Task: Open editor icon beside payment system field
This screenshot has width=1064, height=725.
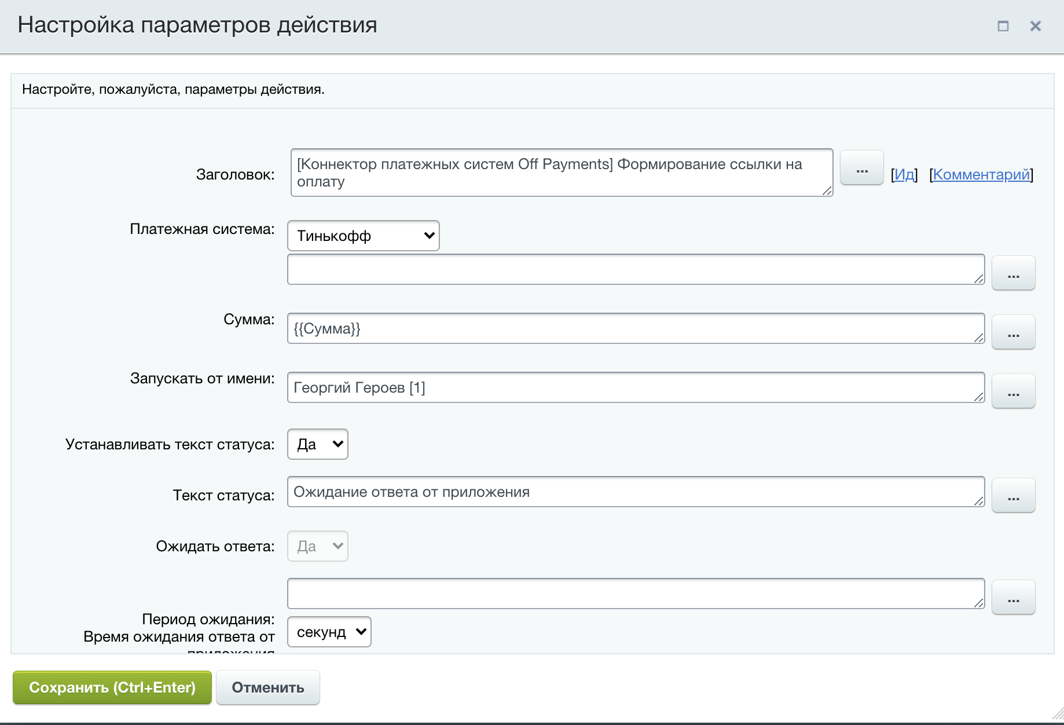Action: click(1013, 273)
